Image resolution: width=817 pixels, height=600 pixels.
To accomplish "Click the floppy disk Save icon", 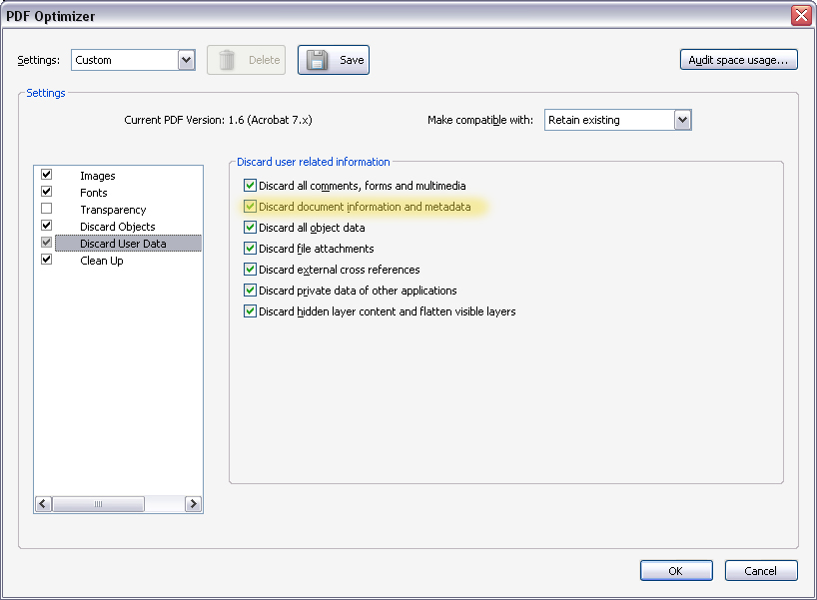I will [x=317, y=60].
